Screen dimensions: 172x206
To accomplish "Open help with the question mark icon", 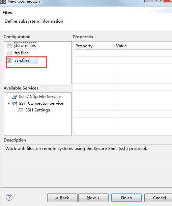I will (9, 197).
